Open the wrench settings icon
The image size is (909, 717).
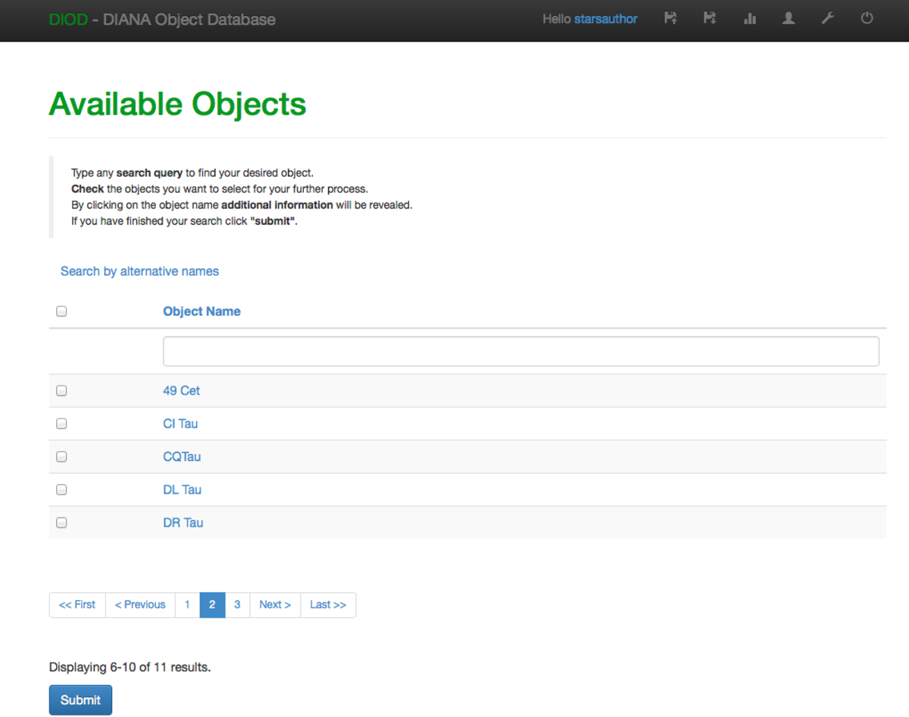tap(828, 19)
